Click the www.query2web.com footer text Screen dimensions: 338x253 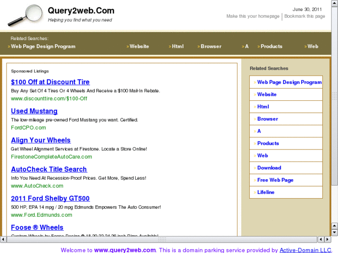[125, 250]
